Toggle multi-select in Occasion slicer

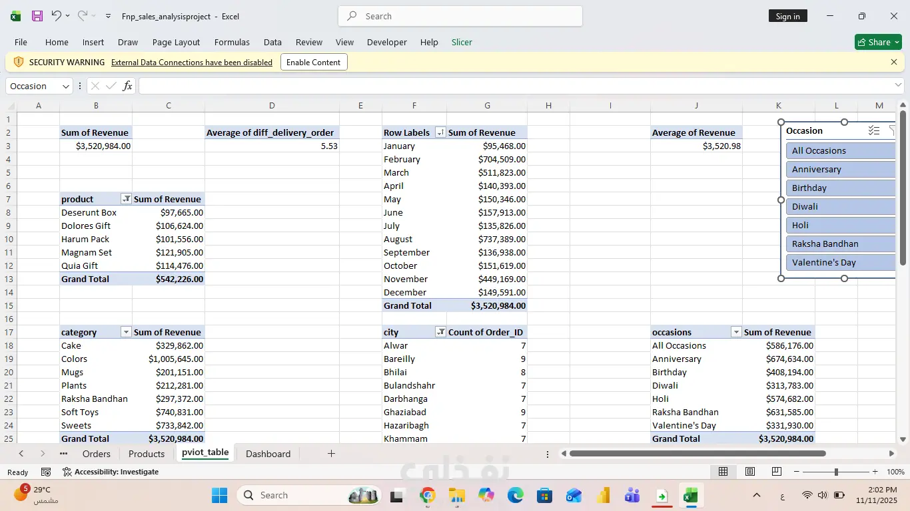click(x=874, y=131)
